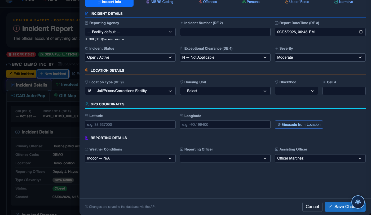Open the Narrative tab
The height and width of the screenshot is (215, 371).
click(344, 2)
